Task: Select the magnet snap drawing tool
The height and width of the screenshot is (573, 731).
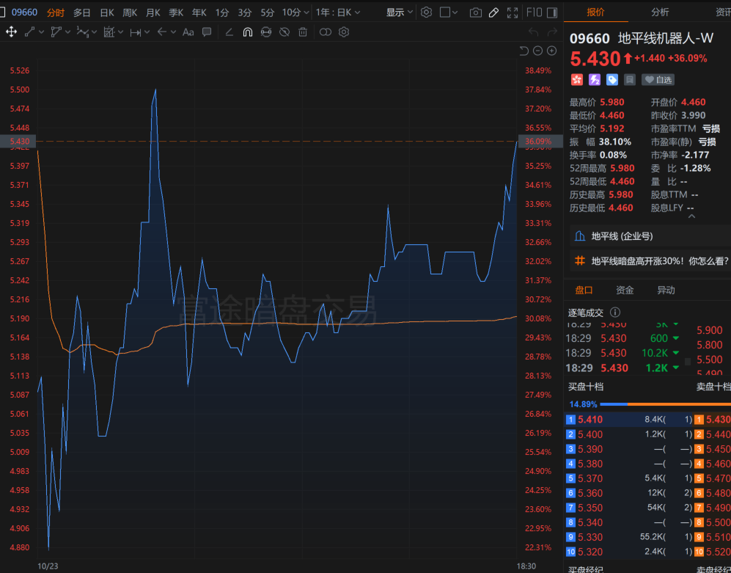Action: pyautogui.click(x=247, y=32)
